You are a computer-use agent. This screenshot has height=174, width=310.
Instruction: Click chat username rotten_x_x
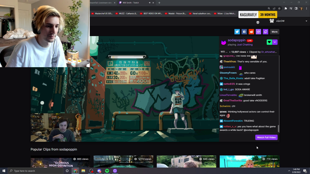point(230,127)
